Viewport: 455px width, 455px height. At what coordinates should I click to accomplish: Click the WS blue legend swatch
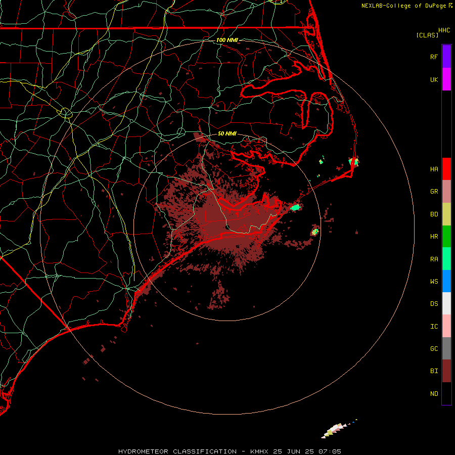pos(446,281)
